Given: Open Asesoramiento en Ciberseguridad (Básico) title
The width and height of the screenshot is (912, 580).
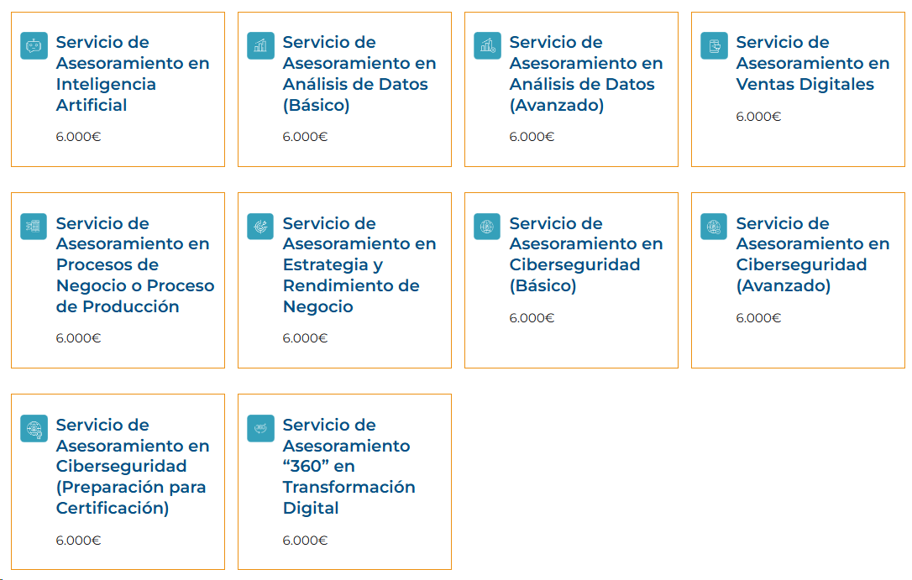Looking at the screenshot, I should click(x=586, y=254).
